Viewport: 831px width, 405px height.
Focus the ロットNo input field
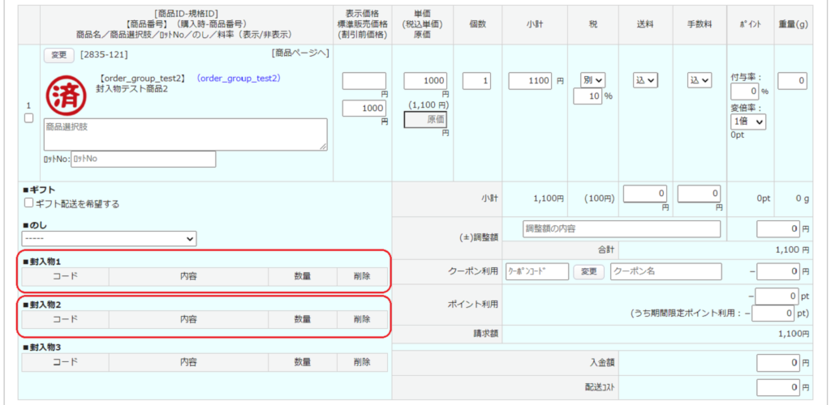click(x=144, y=159)
